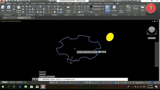Click the Clean Screen status icon
The image size is (160, 90).
coord(155,82)
